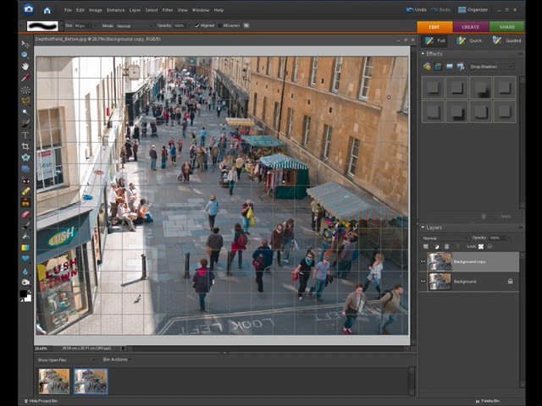Toggle the Aligned checkbox
Viewport: 542px width, 406px height.
tap(197, 25)
